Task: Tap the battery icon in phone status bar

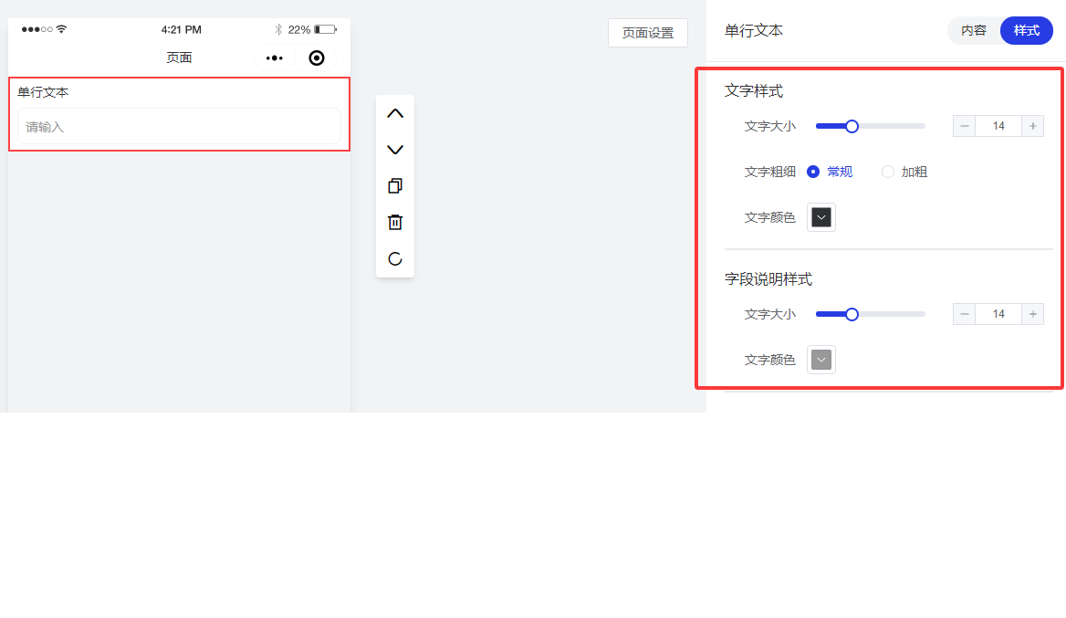Action: click(x=326, y=29)
